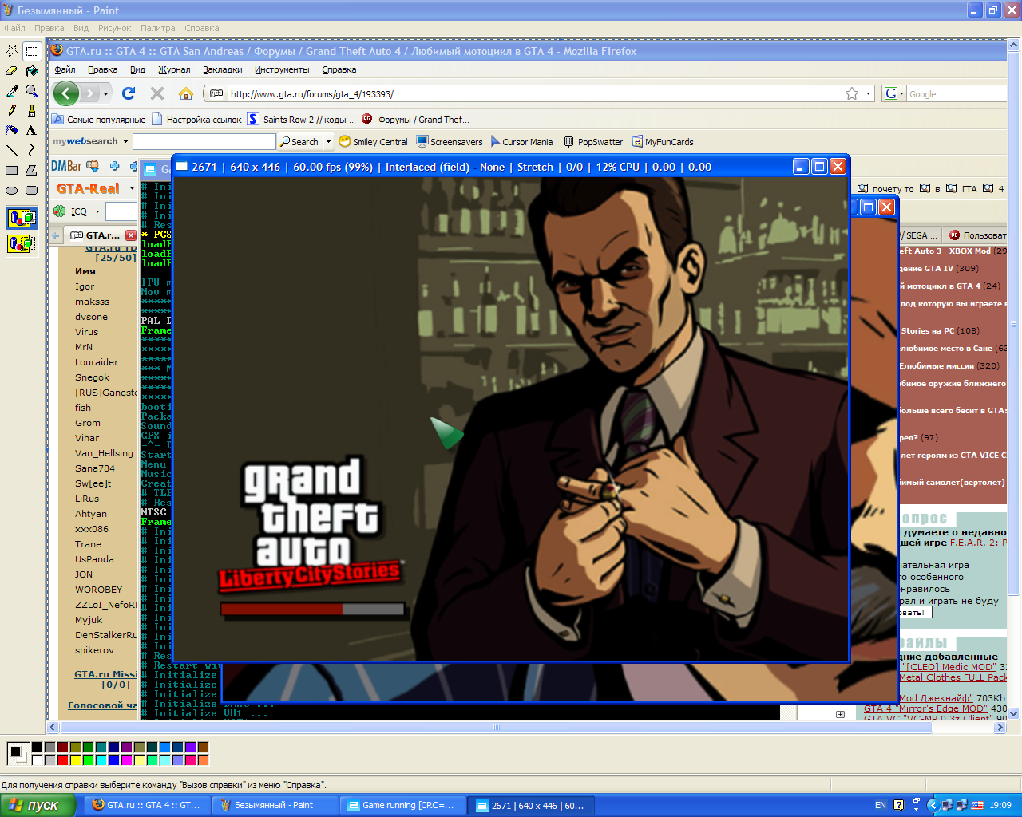Click Firefox Reload icon in pasted screenshot
The image size is (1022, 817).
[x=129, y=93]
